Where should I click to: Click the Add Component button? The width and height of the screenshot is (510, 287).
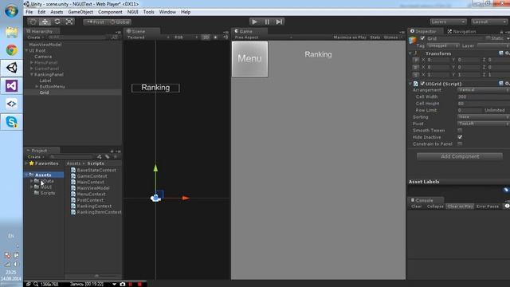pos(460,156)
